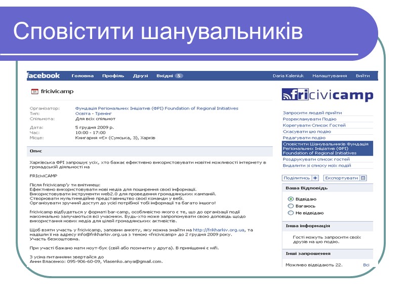Image resolution: width=405 pixels, height=304 pixels.
Task: Click Вийти to log out
Action: coord(362,75)
